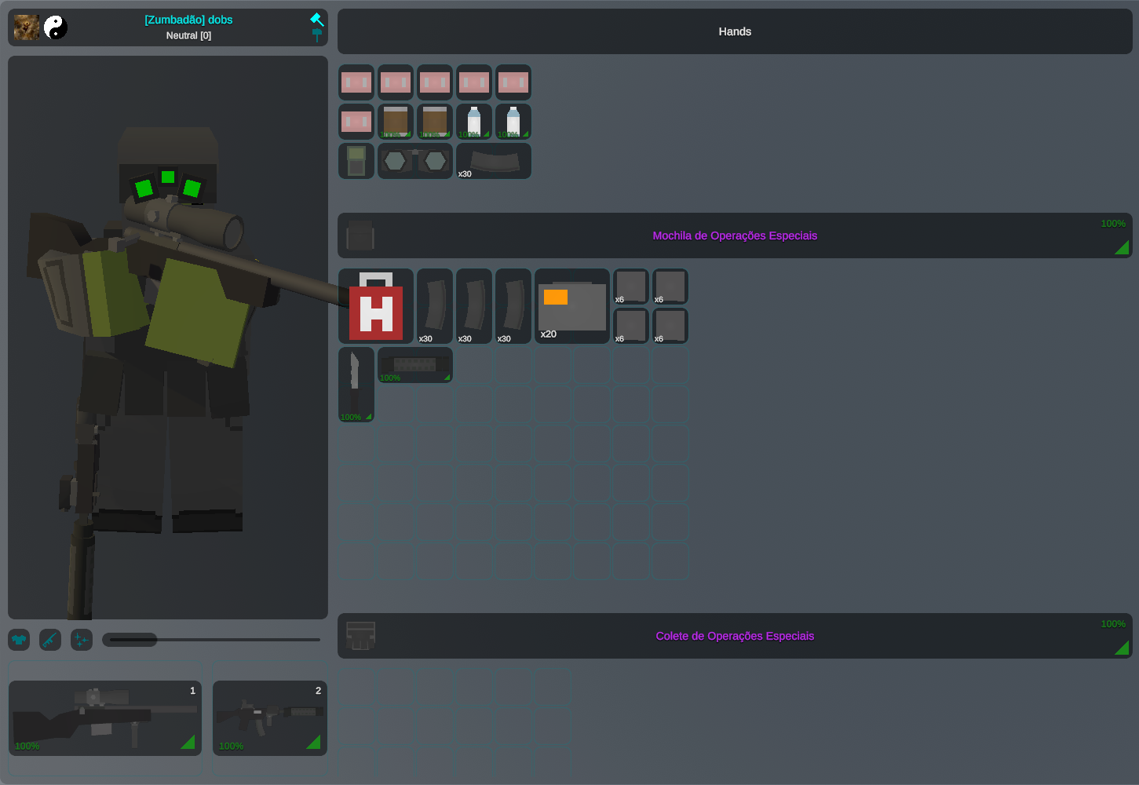Click the Colete de Operações Especiais header
This screenshot has height=785, width=1139.
pos(735,636)
